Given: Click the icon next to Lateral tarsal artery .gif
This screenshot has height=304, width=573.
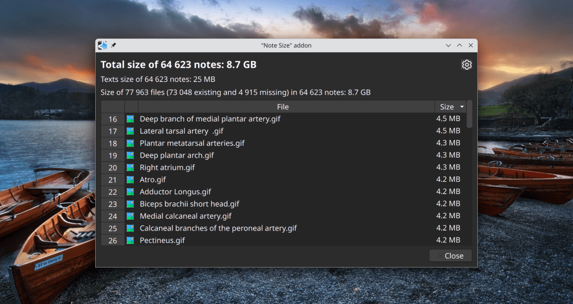Looking at the screenshot, I should click(131, 131).
